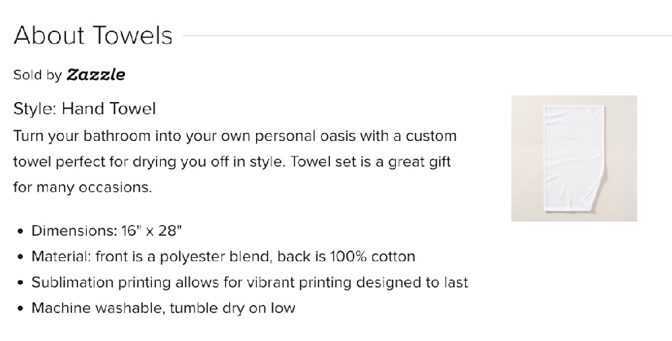This screenshot has height=341, width=672.
Task: Select the 'Style: Hand Towel' text
Action: click(x=85, y=108)
